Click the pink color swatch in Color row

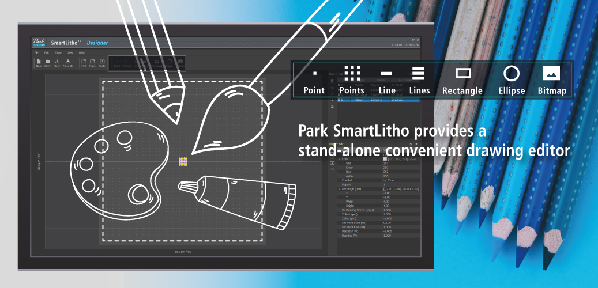[x=385, y=159]
